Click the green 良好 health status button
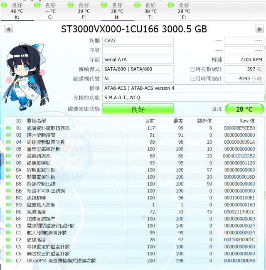The image size is (266, 270). [x=138, y=109]
